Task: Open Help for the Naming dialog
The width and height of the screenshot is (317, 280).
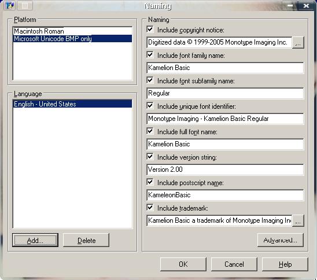Action: tap(285, 264)
